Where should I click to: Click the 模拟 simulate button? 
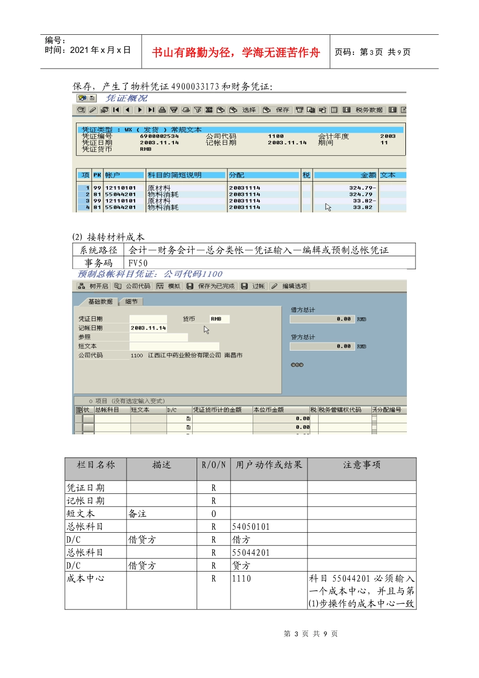[168, 286]
